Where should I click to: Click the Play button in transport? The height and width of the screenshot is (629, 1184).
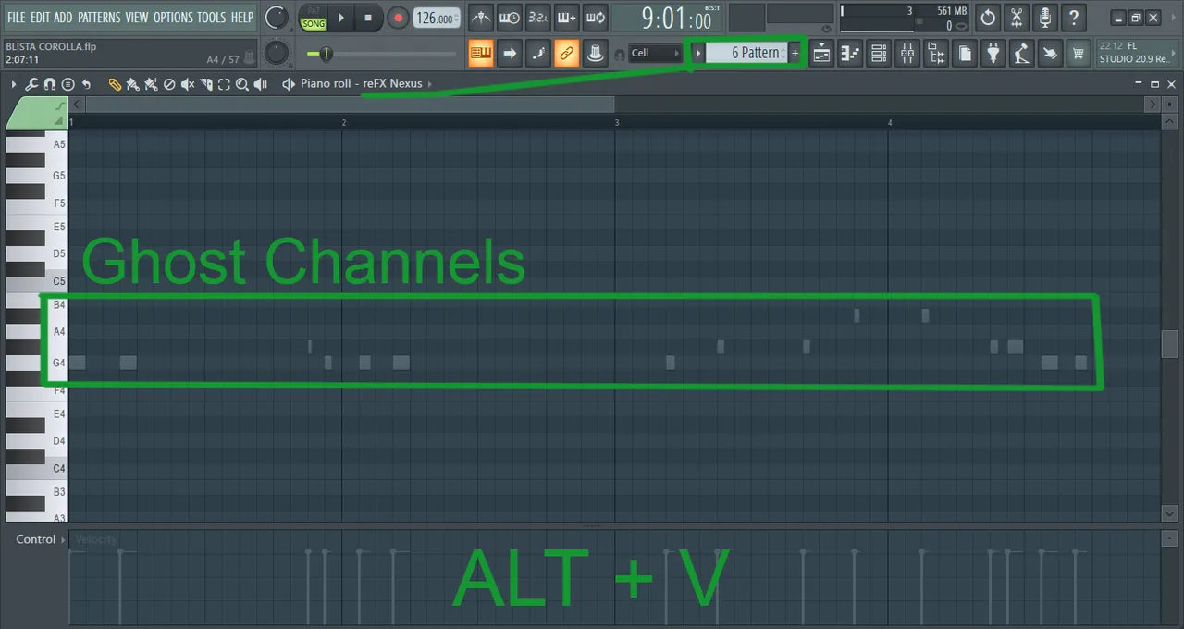click(x=340, y=18)
